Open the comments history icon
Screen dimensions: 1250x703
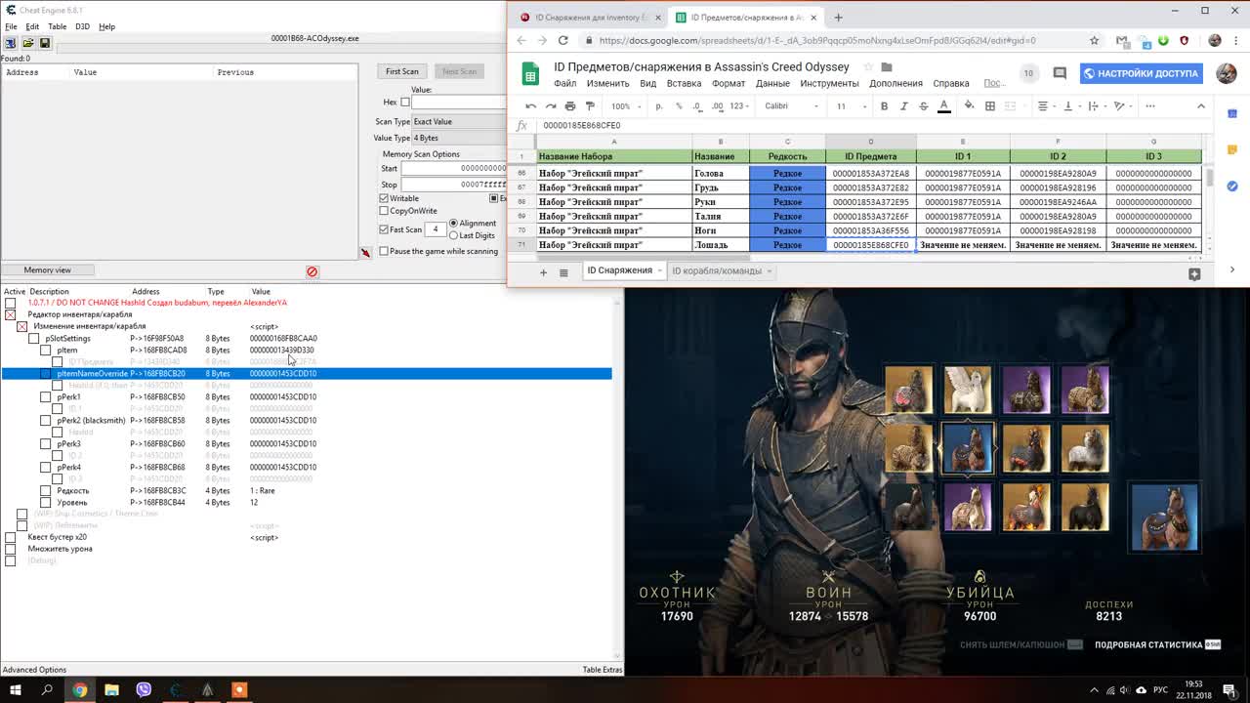tap(1060, 73)
